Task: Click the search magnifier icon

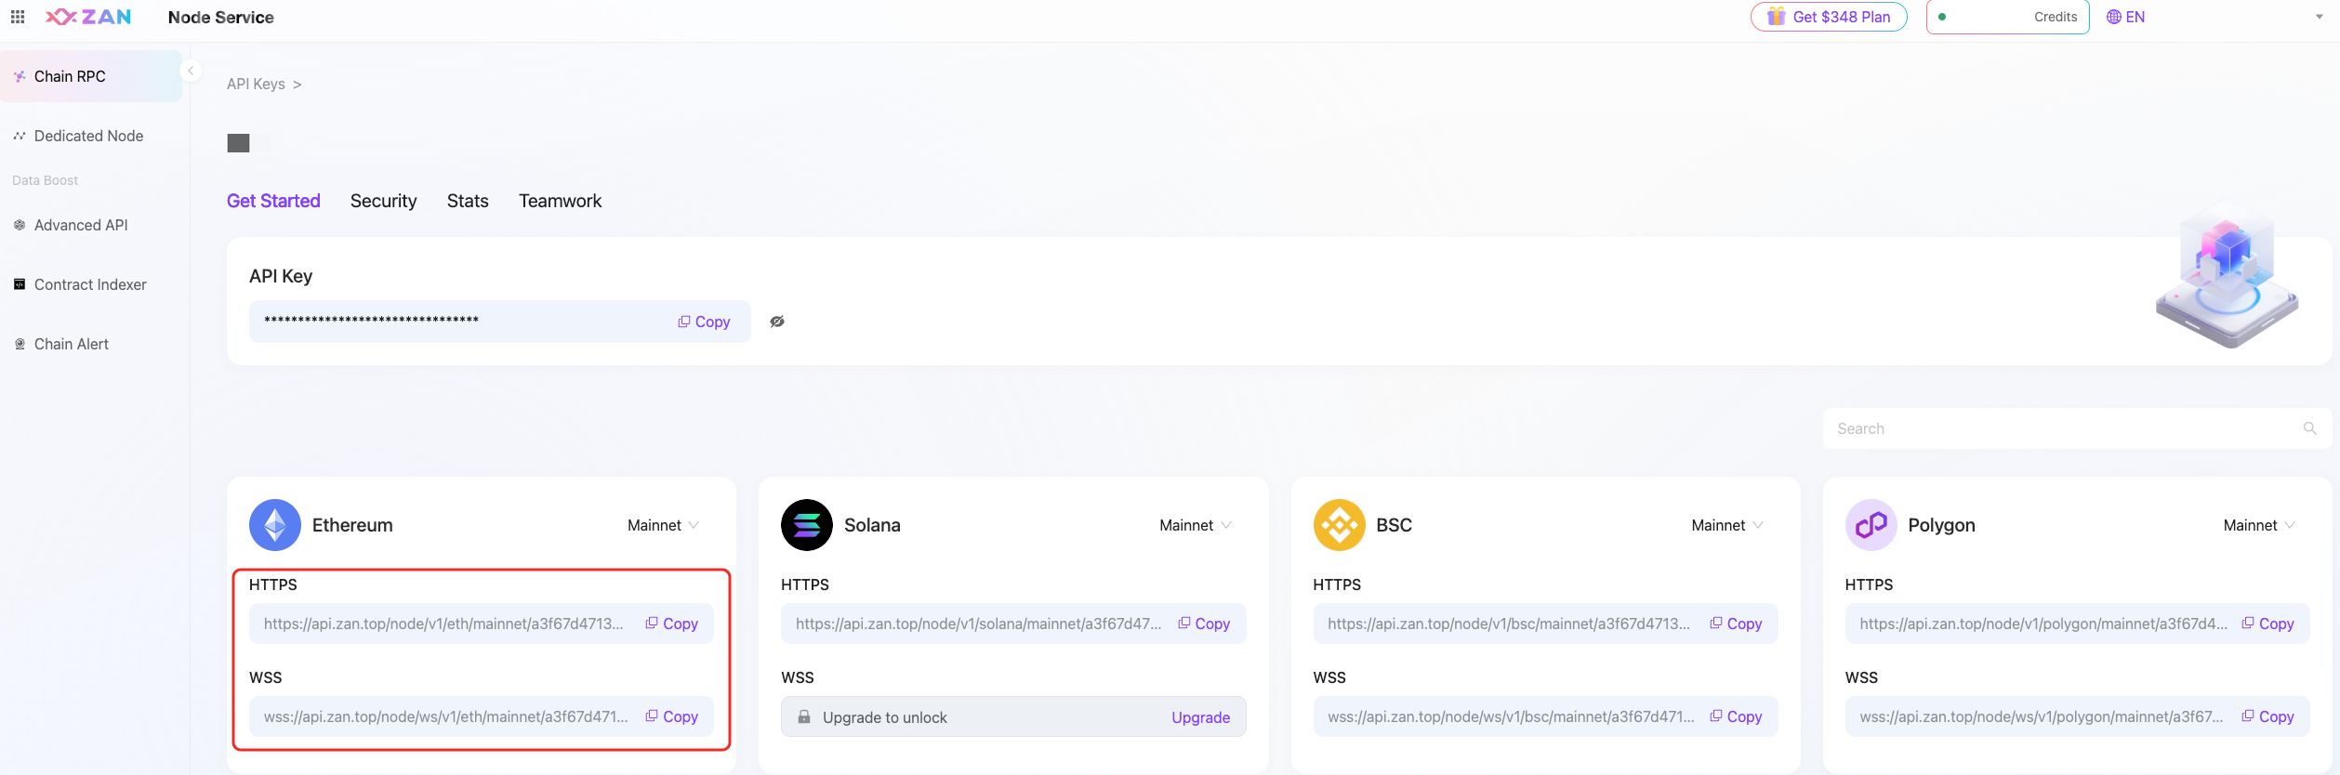Action: pos(2309,428)
